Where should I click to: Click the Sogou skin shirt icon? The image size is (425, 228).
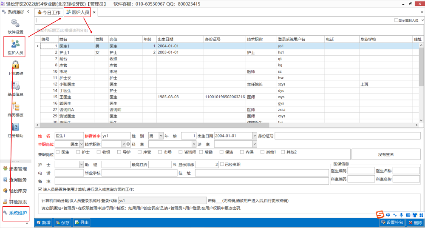pyautogui.click(x=415, y=215)
